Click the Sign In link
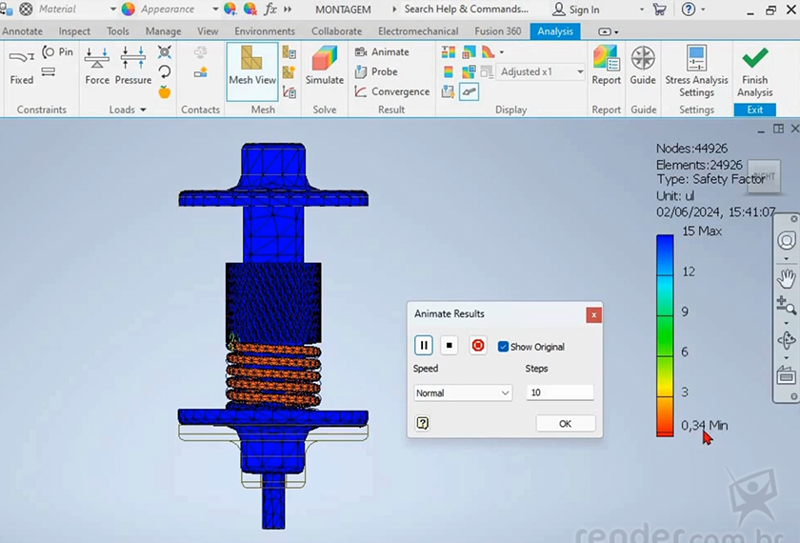 584,10
